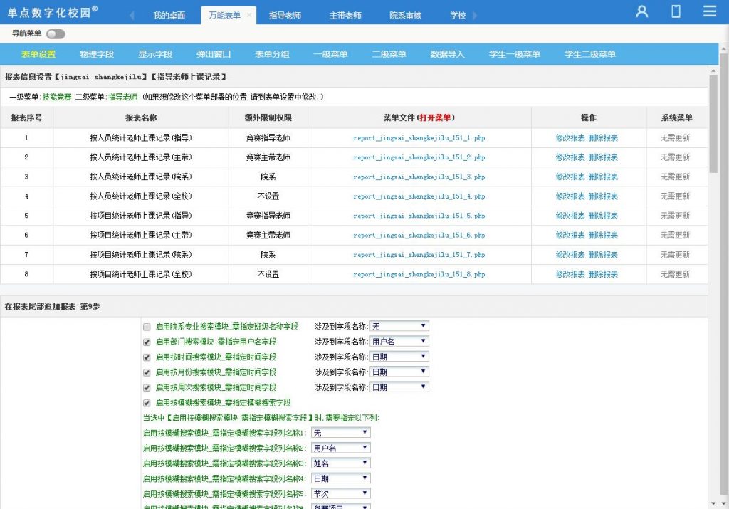Uncheck 启用按周次搜索模块 checkbox
729x509 pixels.
147,388
